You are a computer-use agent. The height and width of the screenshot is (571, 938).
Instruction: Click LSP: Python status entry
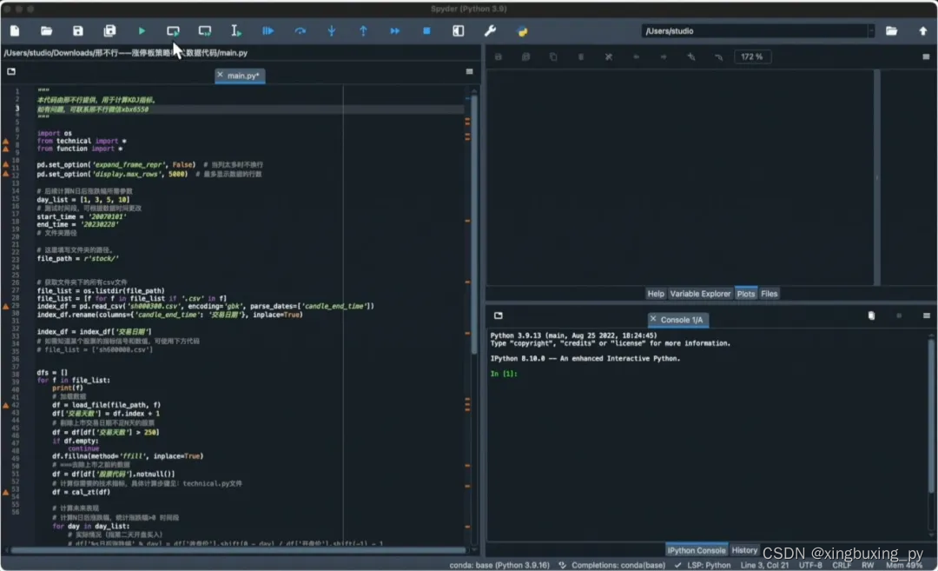pos(703,565)
